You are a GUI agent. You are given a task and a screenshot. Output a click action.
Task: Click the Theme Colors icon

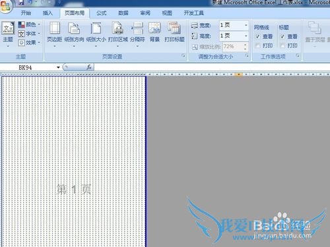21,24
